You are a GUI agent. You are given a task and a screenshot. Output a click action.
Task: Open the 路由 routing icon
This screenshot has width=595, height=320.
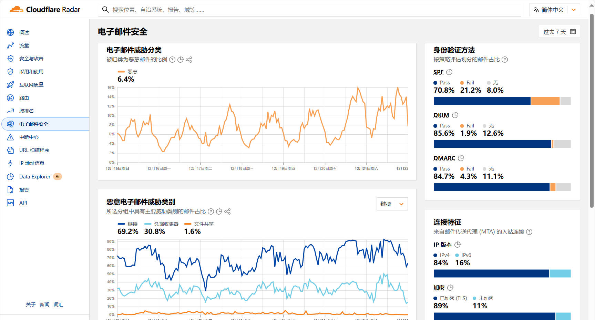(10, 98)
